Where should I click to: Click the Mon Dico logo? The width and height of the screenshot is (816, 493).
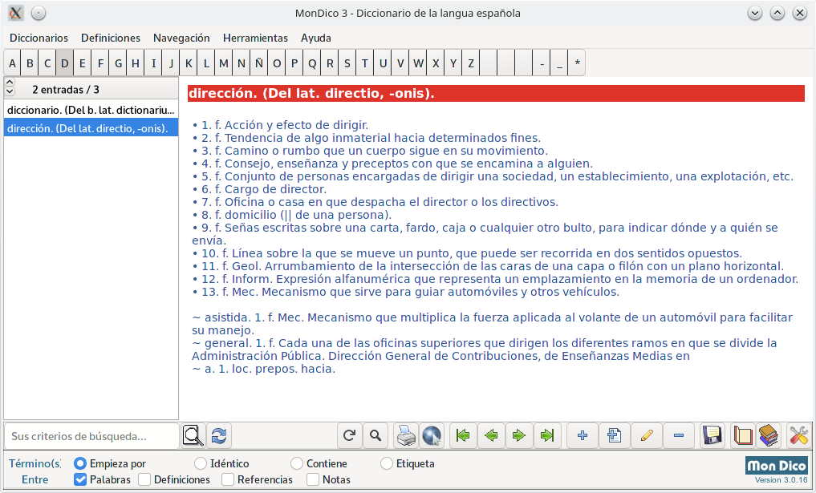pyautogui.click(x=777, y=465)
